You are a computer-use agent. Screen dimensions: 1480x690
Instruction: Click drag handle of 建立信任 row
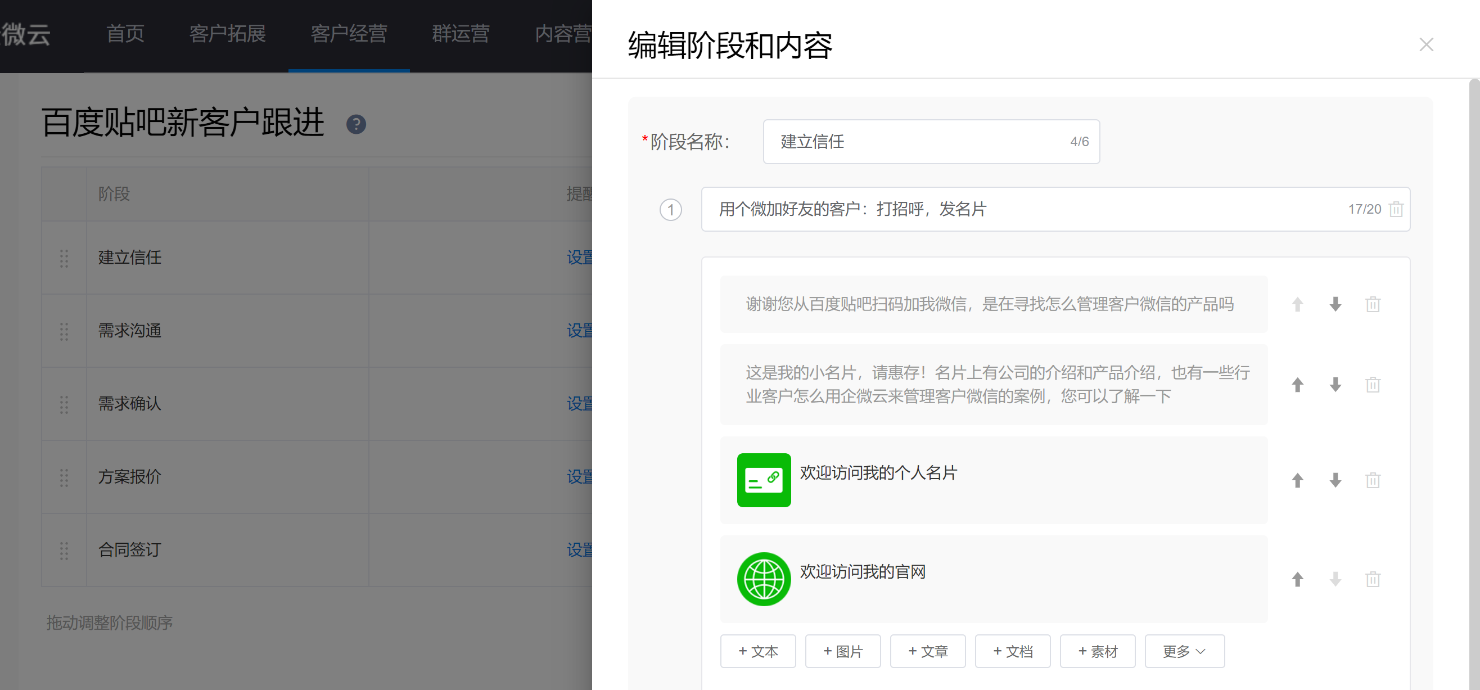[64, 258]
